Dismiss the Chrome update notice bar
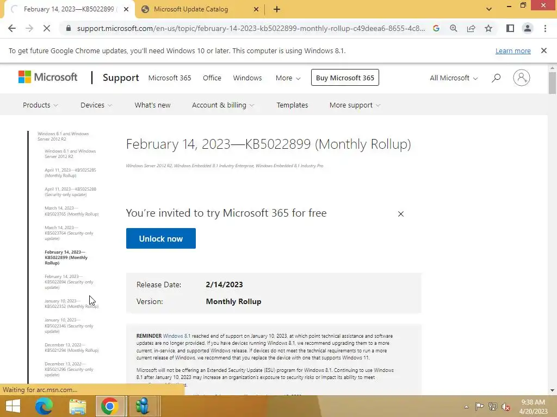This screenshot has width=557, height=417. point(544,50)
